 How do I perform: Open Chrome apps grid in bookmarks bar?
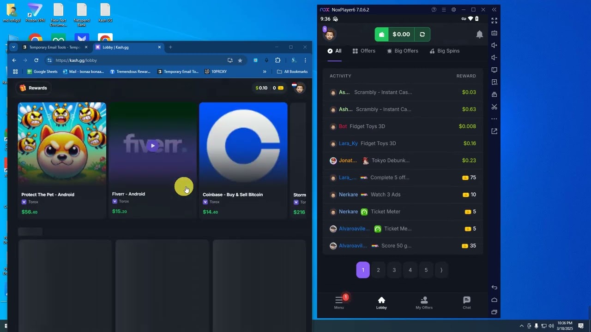15,71
